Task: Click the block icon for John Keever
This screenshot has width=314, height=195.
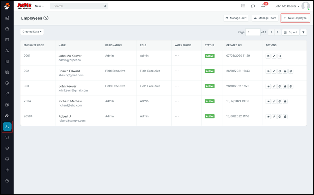Action: (x=291, y=87)
